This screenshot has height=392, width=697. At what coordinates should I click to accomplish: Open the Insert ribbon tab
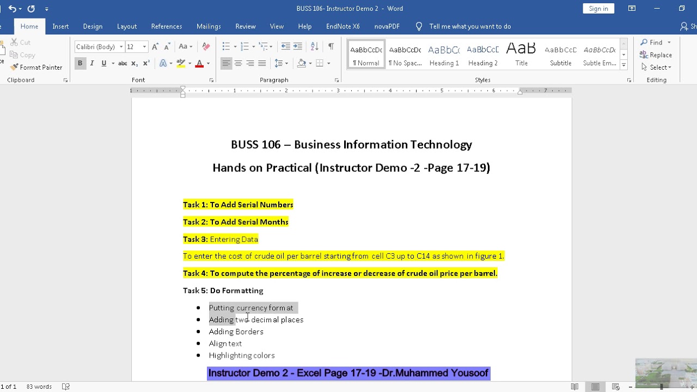coord(60,26)
